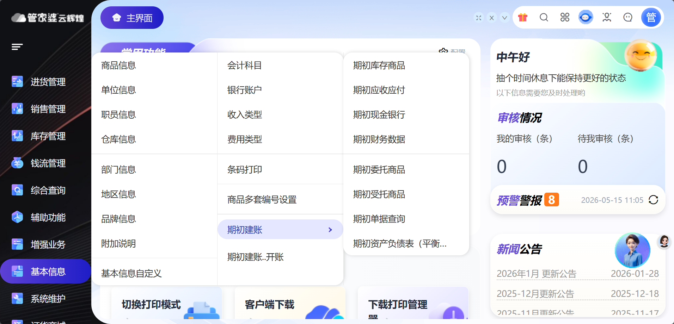
Task: Open the 管 user avatar menu
Action: 651,17
